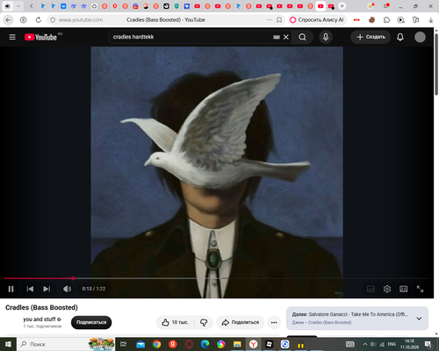Dislike the video
The image size is (439, 351).
pos(204,322)
